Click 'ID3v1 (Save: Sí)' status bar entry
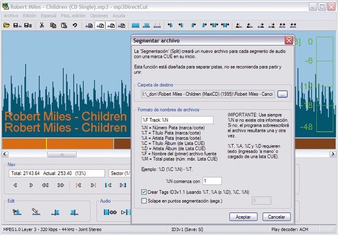Screen dimensions: 338x235 tap(187, 230)
